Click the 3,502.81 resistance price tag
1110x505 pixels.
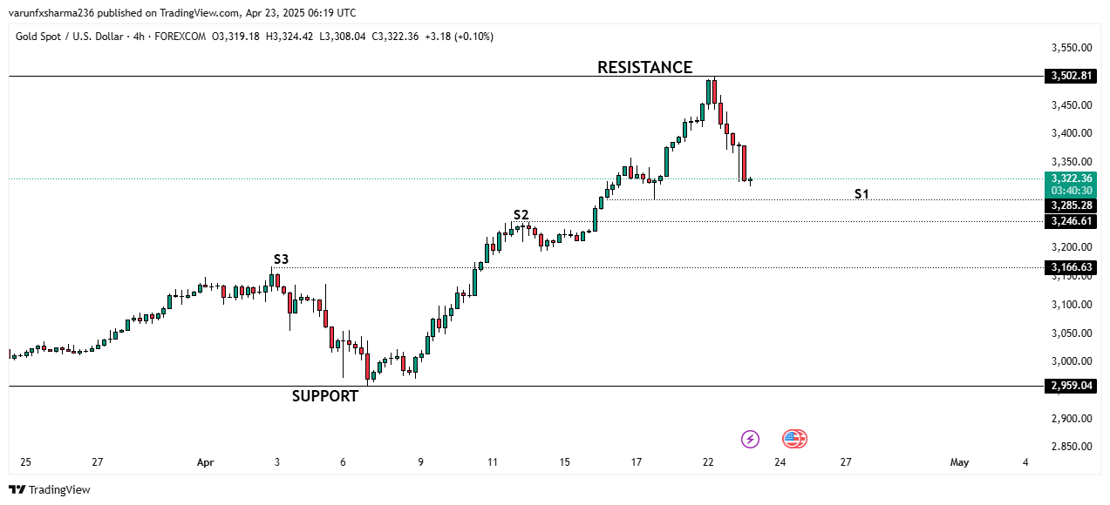1070,76
